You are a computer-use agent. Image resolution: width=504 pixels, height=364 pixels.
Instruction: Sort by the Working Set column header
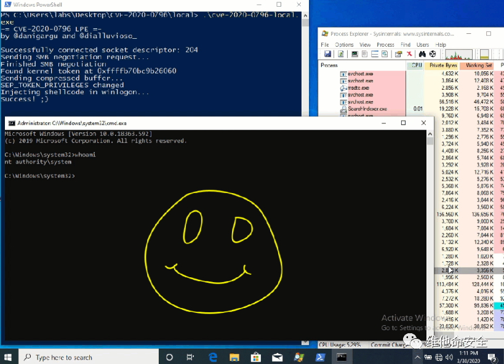(x=478, y=65)
